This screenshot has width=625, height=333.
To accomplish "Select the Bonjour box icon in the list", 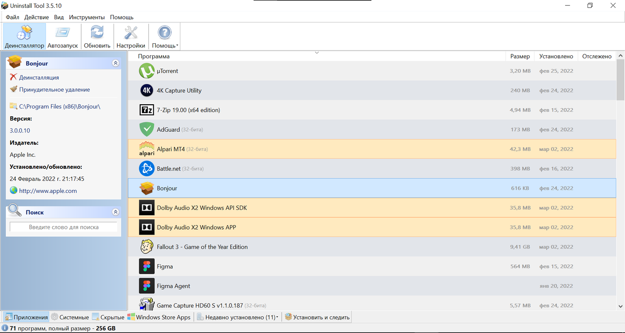I will [x=147, y=188].
